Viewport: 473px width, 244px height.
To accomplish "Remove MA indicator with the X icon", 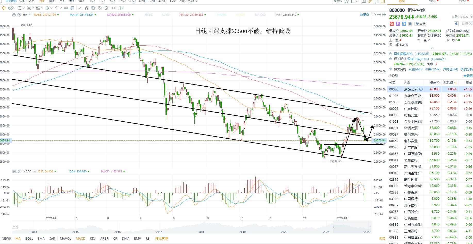I will (x=19, y=15).
